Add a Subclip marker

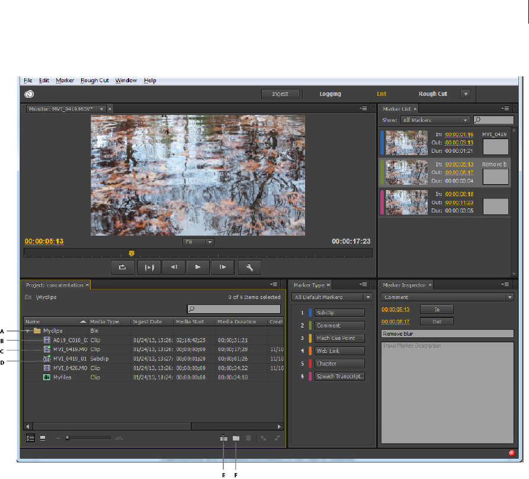(x=339, y=313)
